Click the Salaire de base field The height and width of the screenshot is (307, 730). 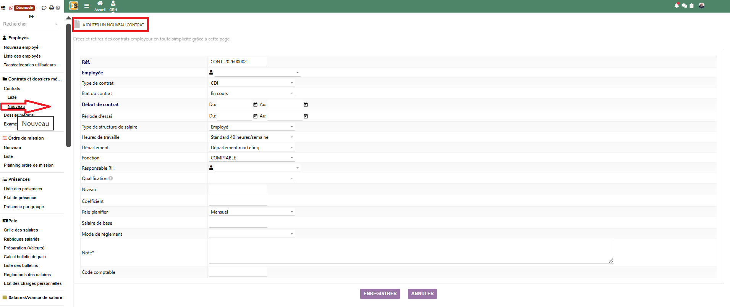pyautogui.click(x=238, y=223)
